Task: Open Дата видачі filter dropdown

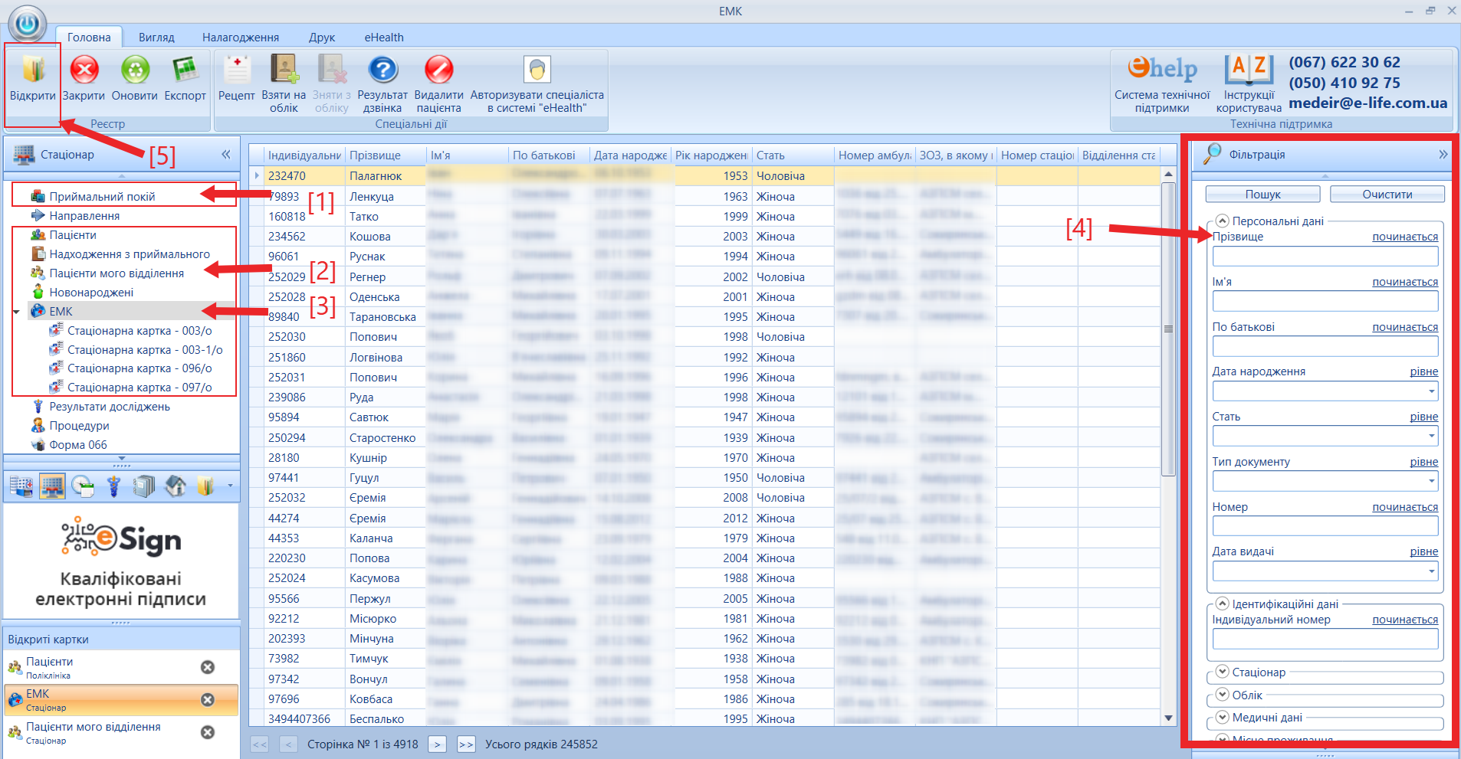Action: (x=1431, y=571)
